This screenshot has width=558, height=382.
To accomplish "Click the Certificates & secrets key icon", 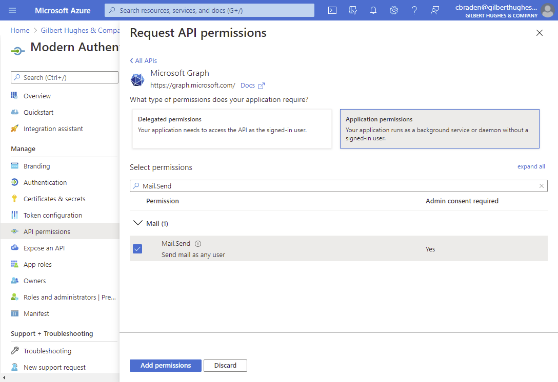I will (x=14, y=199).
